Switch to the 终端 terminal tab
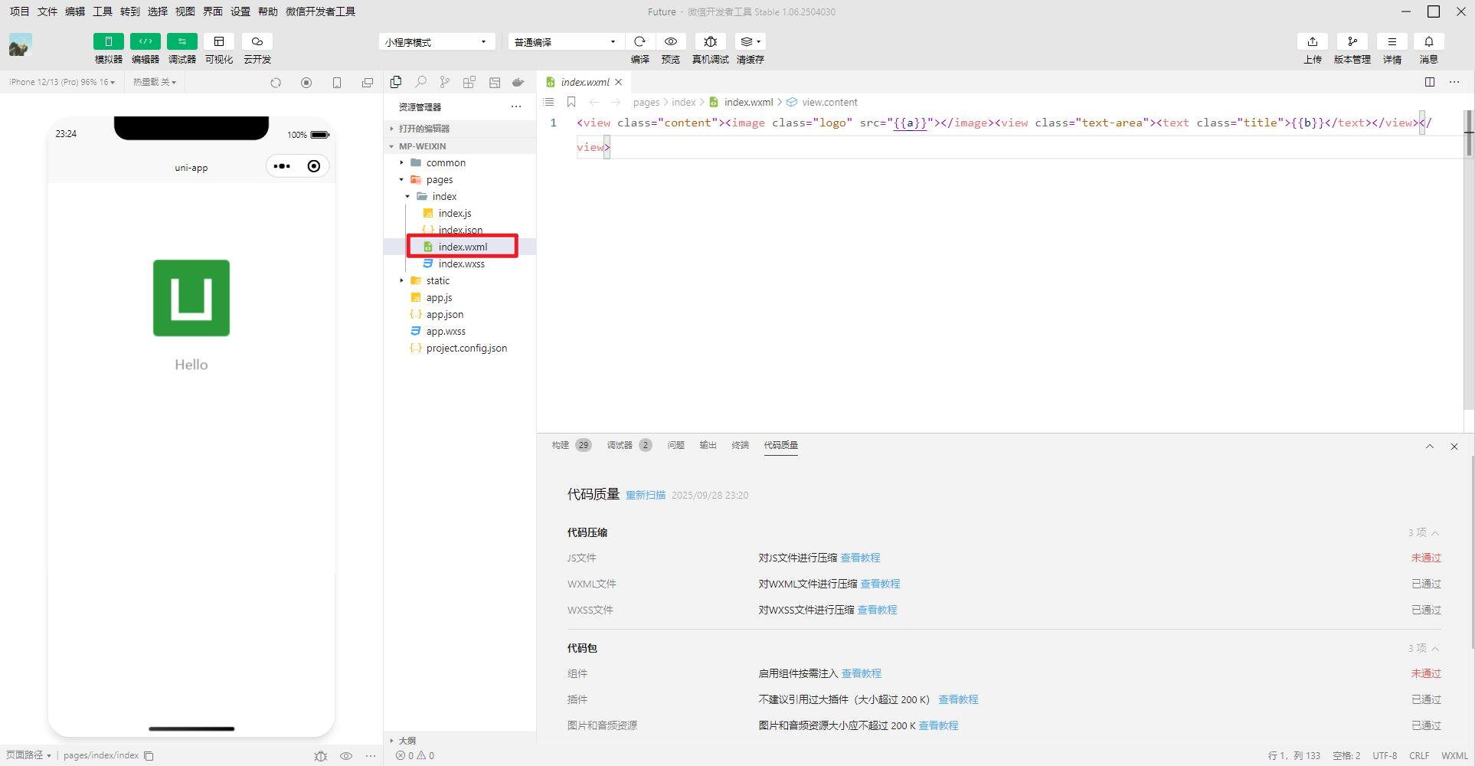1475x766 pixels. coord(740,445)
